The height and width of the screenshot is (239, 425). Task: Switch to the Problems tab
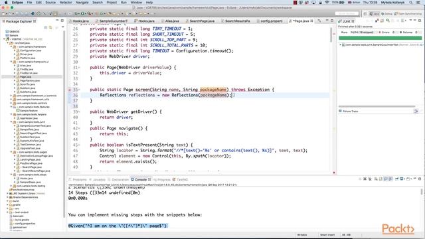pos(78,180)
